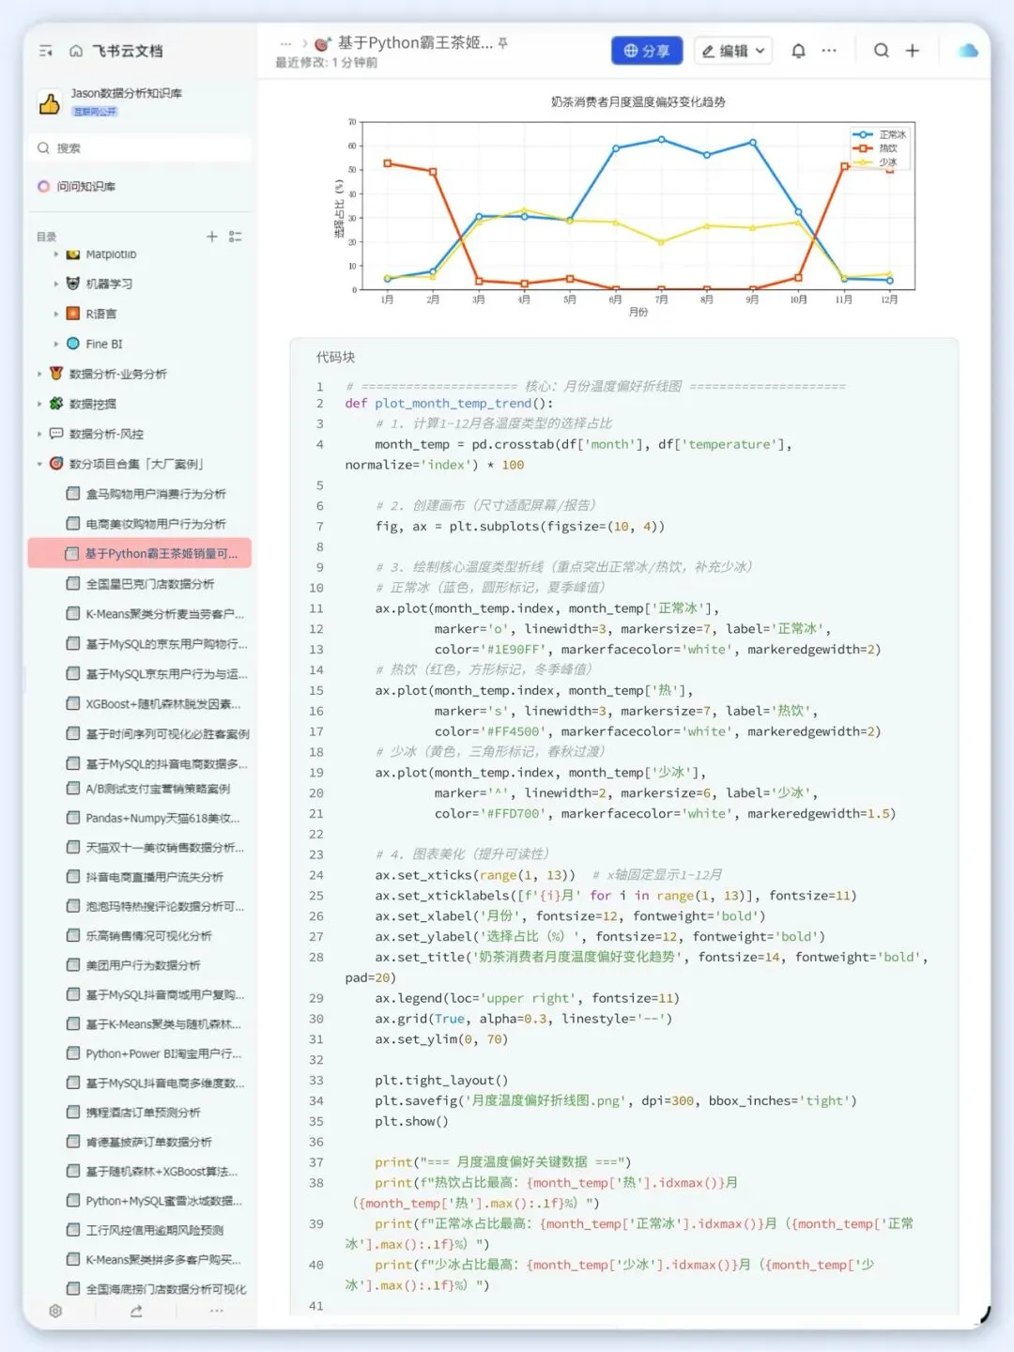Open 抖音电商直播用户流失分析 document
This screenshot has width=1014, height=1352.
[x=155, y=877]
